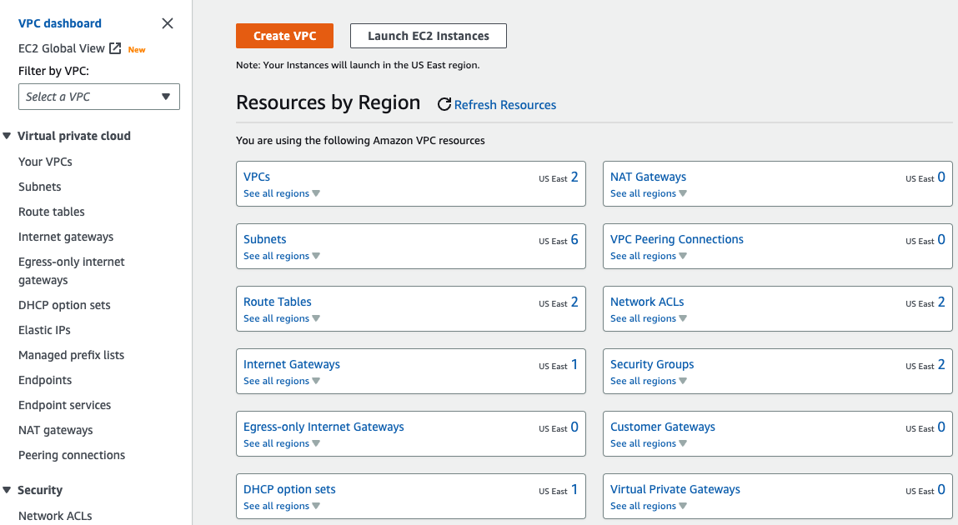Open the VPC dashboard link in sidebar
The image size is (958, 525).
pos(60,23)
